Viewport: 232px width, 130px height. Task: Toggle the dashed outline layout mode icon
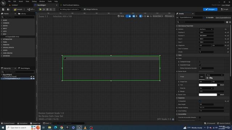pyautogui.click(x=127, y=16)
